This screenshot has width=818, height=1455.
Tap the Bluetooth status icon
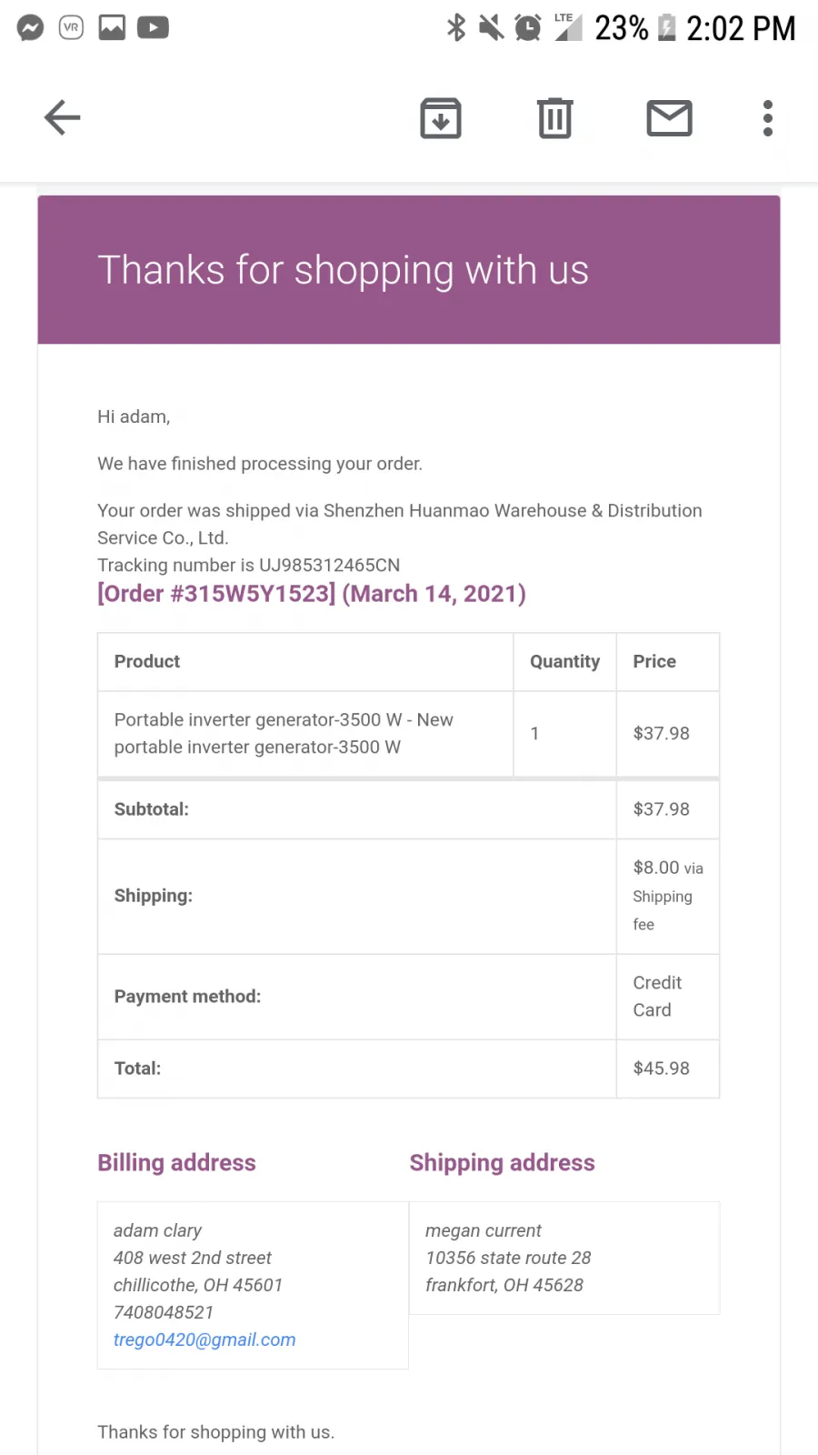click(x=456, y=28)
